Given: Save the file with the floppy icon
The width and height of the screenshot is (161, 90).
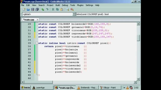Looking at the screenshot, I should pos(33,9).
